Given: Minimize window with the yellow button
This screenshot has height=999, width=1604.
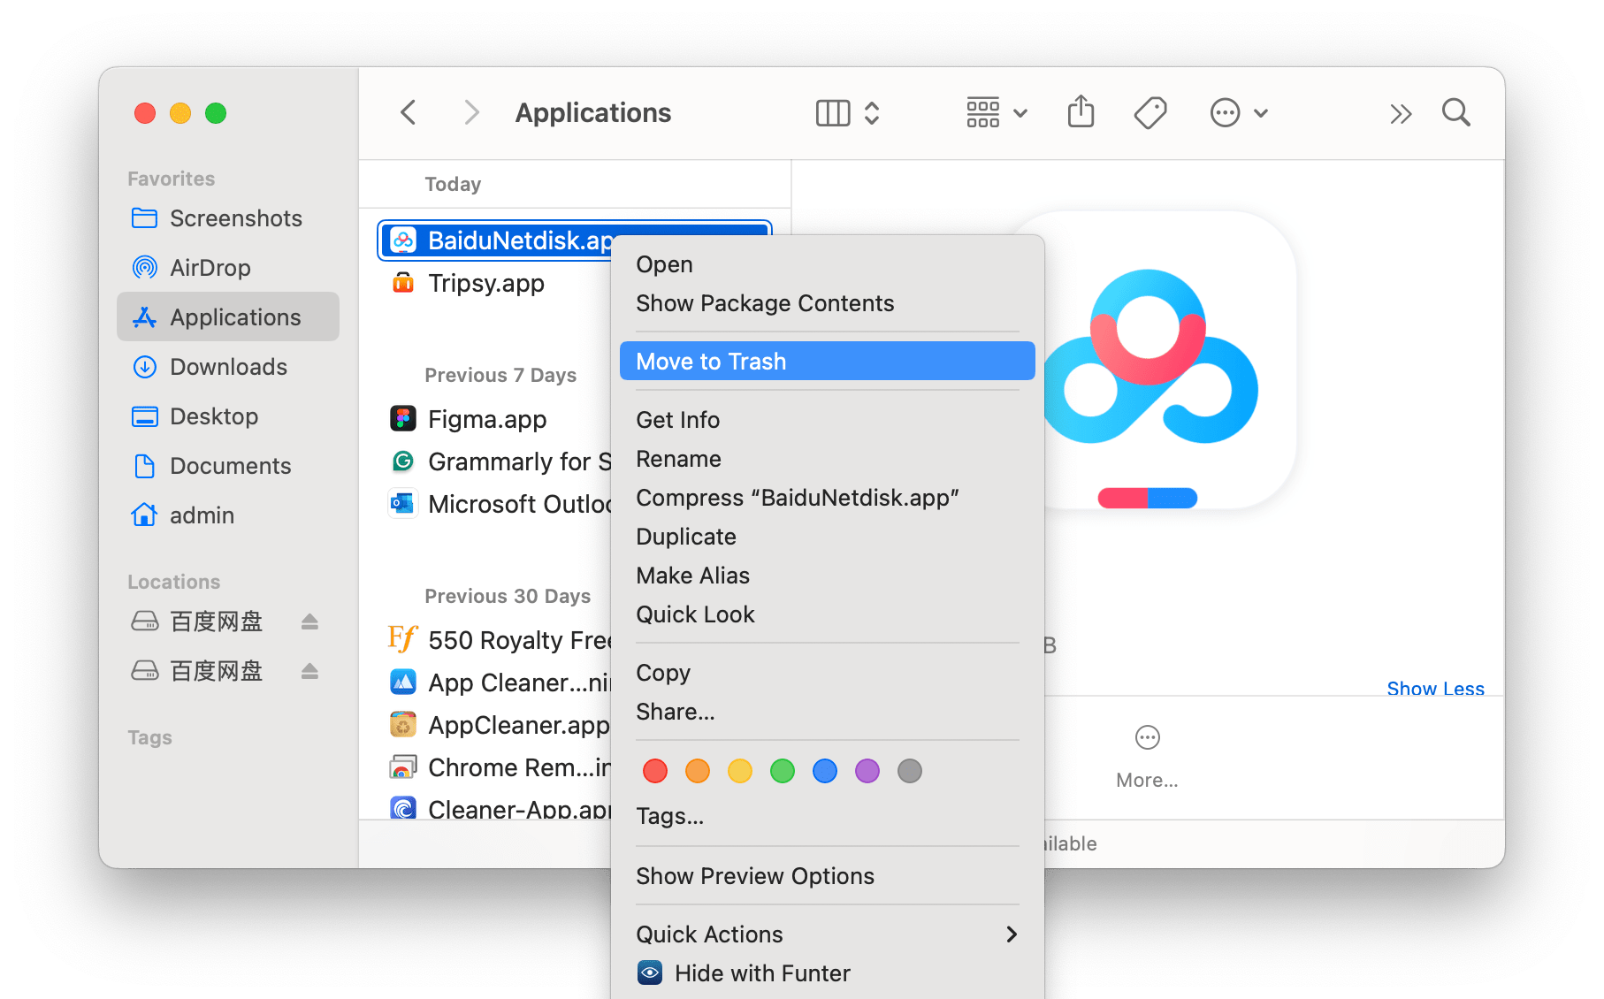Looking at the screenshot, I should coord(180,113).
